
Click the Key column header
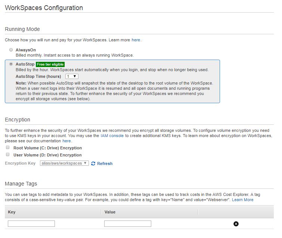12,212
